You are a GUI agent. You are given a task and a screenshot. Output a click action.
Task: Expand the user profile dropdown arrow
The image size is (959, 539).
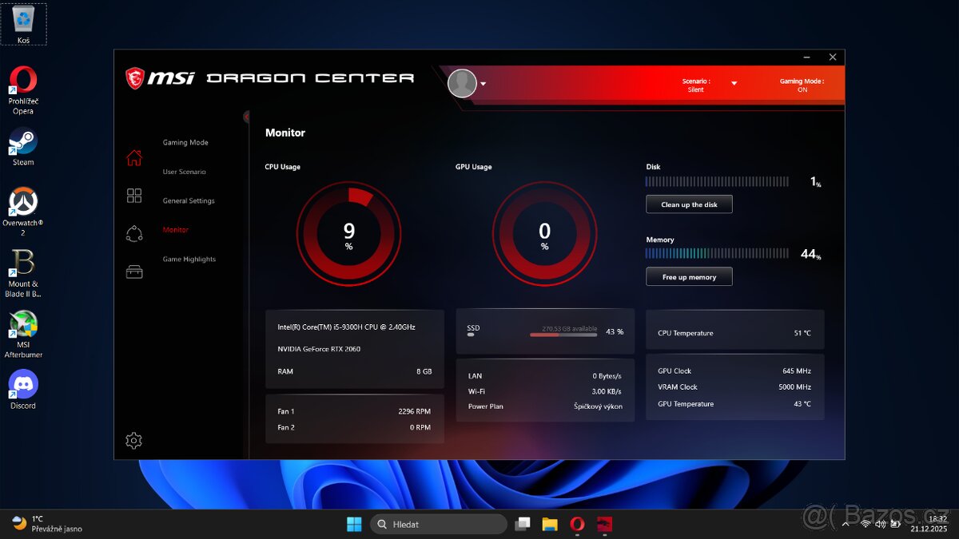483,83
